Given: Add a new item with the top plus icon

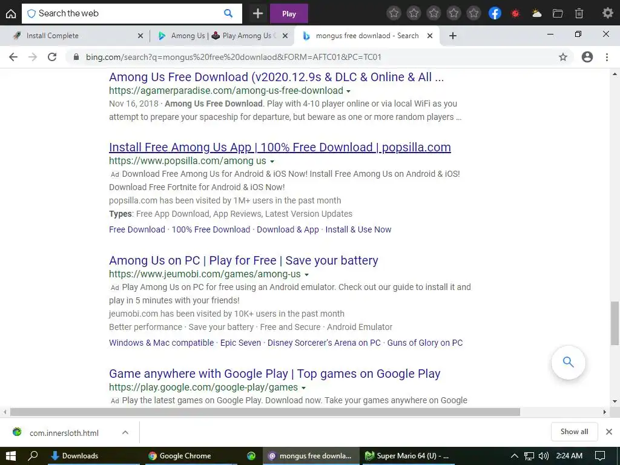Looking at the screenshot, I should click(258, 14).
